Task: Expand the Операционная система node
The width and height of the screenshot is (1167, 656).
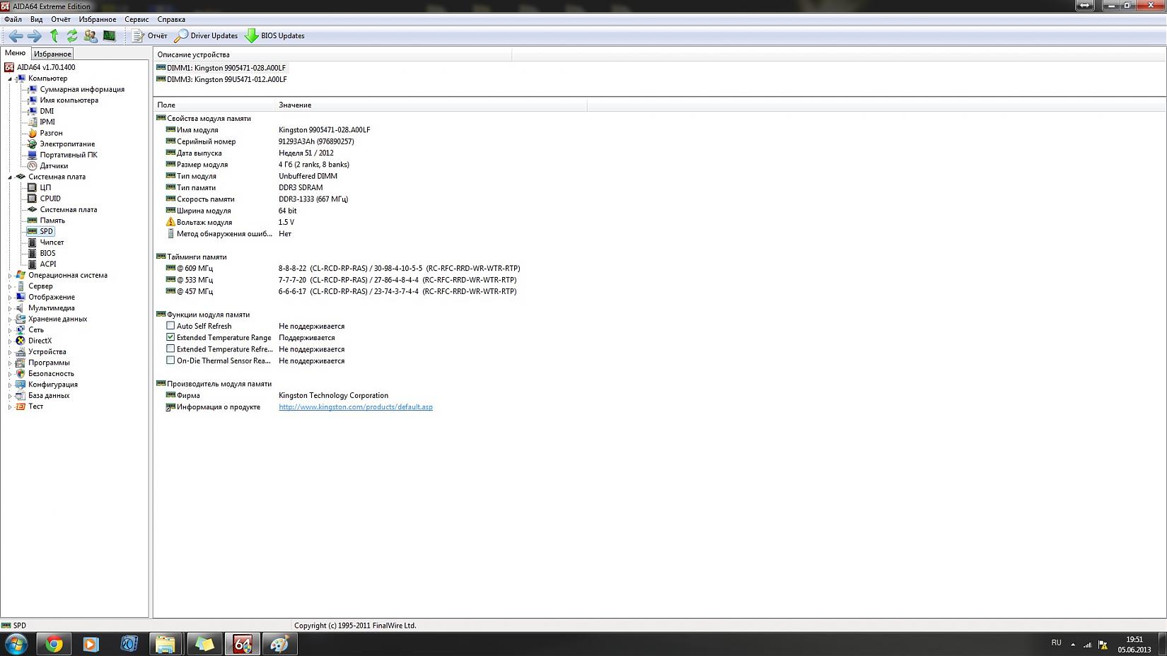Action: point(10,276)
